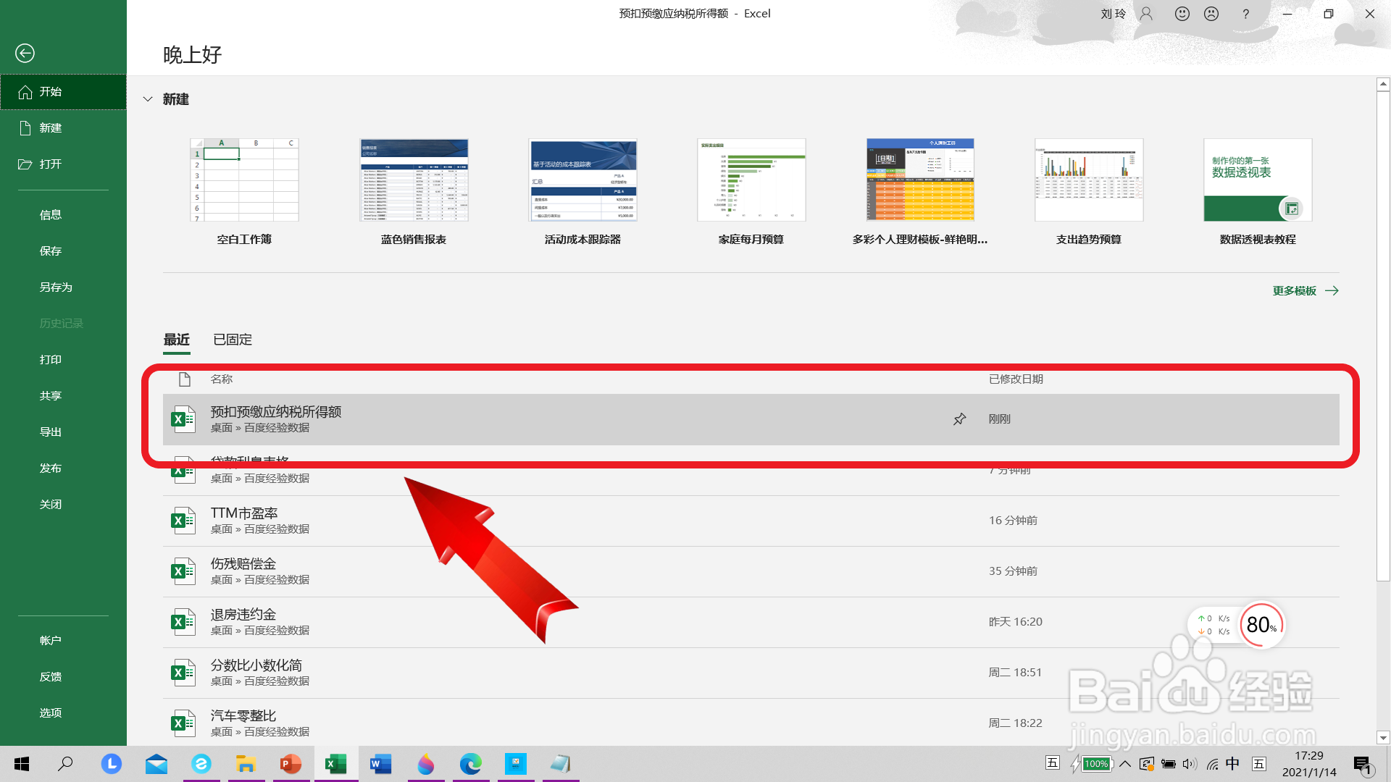Open recent file 分数比小数化简
This screenshot has height=782, width=1391.
tap(751, 673)
